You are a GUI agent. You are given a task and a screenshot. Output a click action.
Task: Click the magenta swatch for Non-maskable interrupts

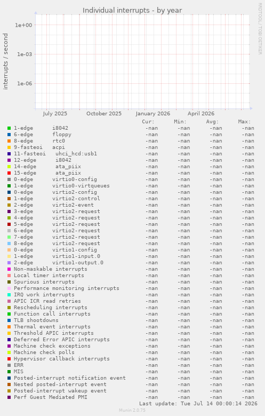[9, 269]
